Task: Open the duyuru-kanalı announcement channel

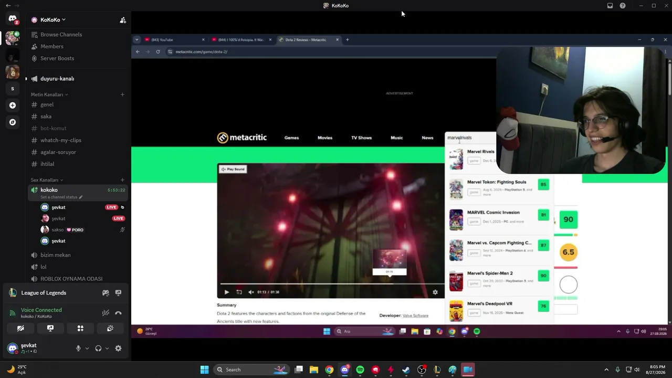Action: (x=78, y=79)
